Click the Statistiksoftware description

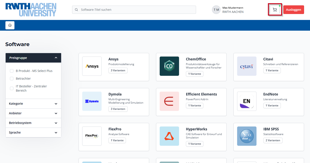(273, 134)
